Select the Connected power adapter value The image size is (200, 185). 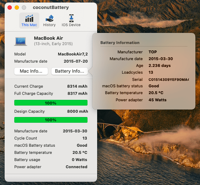pos(76,167)
